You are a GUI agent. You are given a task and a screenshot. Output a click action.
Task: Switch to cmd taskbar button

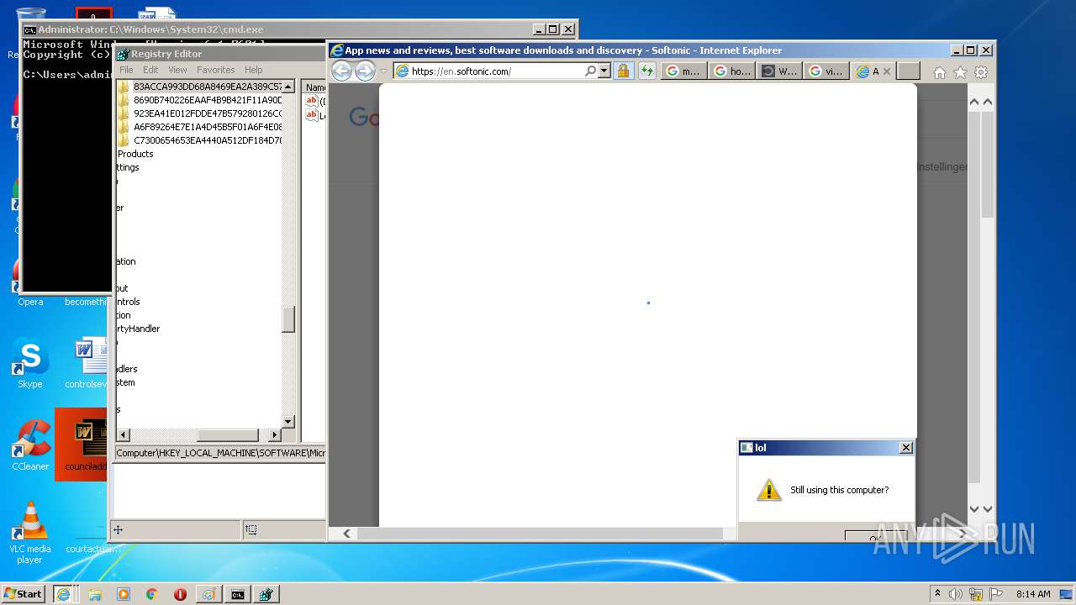[x=238, y=594]
